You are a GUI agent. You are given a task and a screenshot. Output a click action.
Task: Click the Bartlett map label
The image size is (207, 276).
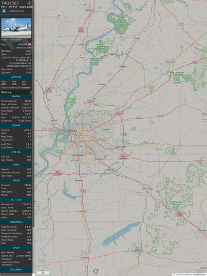tap(94, 122)
